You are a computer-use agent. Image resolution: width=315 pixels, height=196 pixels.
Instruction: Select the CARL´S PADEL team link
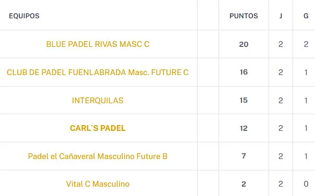[98, 128]
